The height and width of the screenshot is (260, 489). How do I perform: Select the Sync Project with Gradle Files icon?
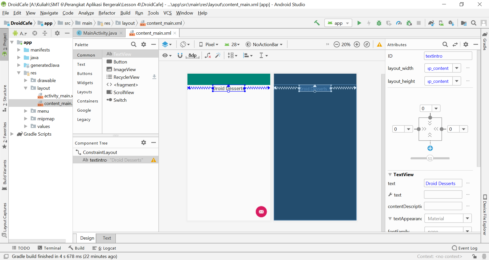coord(431,23)
